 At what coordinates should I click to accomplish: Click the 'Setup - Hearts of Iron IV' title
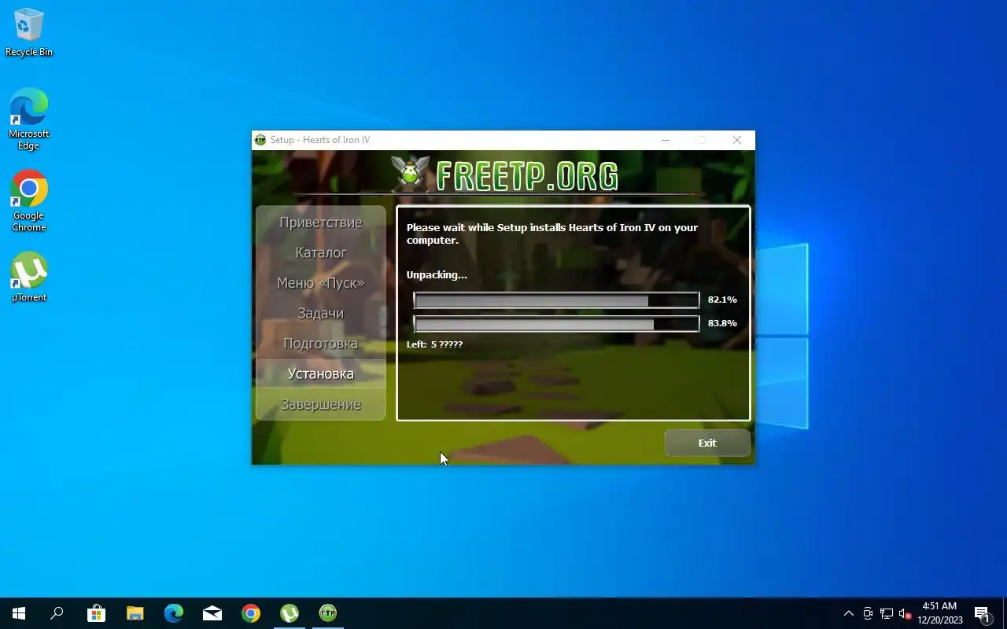(320, 140)
